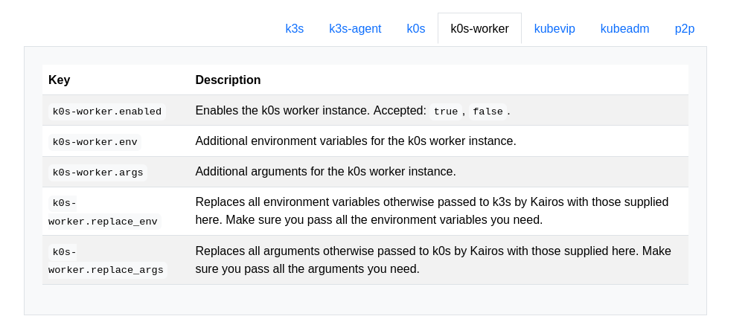751x319 pixels.
Task: Click the Key column header
Action: [x=60, y=80]
